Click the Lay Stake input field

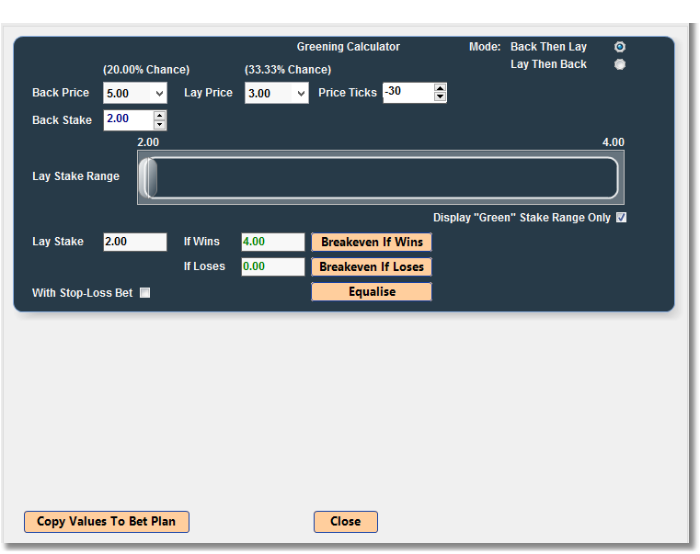click(x=135, y=242)
